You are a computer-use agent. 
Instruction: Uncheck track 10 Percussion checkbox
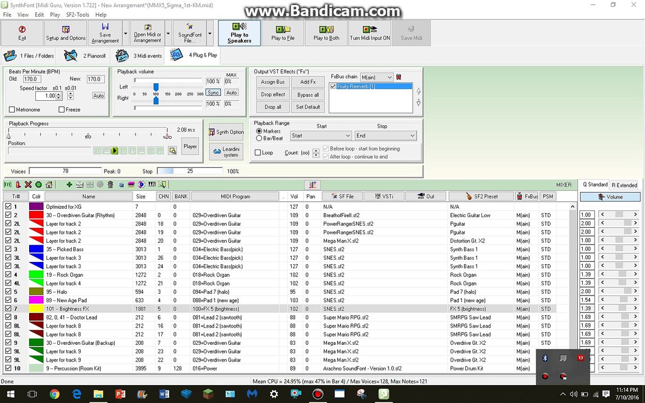(x=8, y=368)
